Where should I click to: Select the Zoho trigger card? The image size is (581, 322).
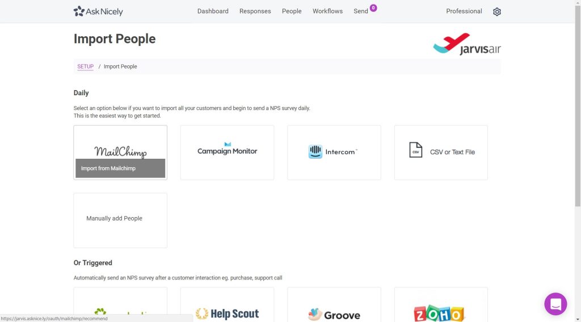point(441,304)
